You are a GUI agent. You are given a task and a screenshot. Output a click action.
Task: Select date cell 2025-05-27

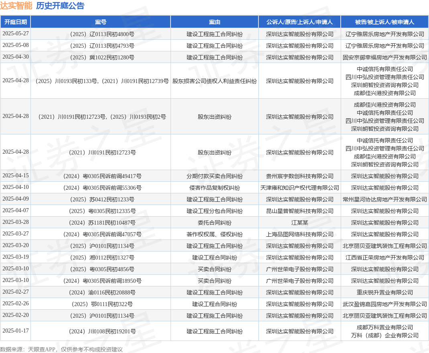16,33
